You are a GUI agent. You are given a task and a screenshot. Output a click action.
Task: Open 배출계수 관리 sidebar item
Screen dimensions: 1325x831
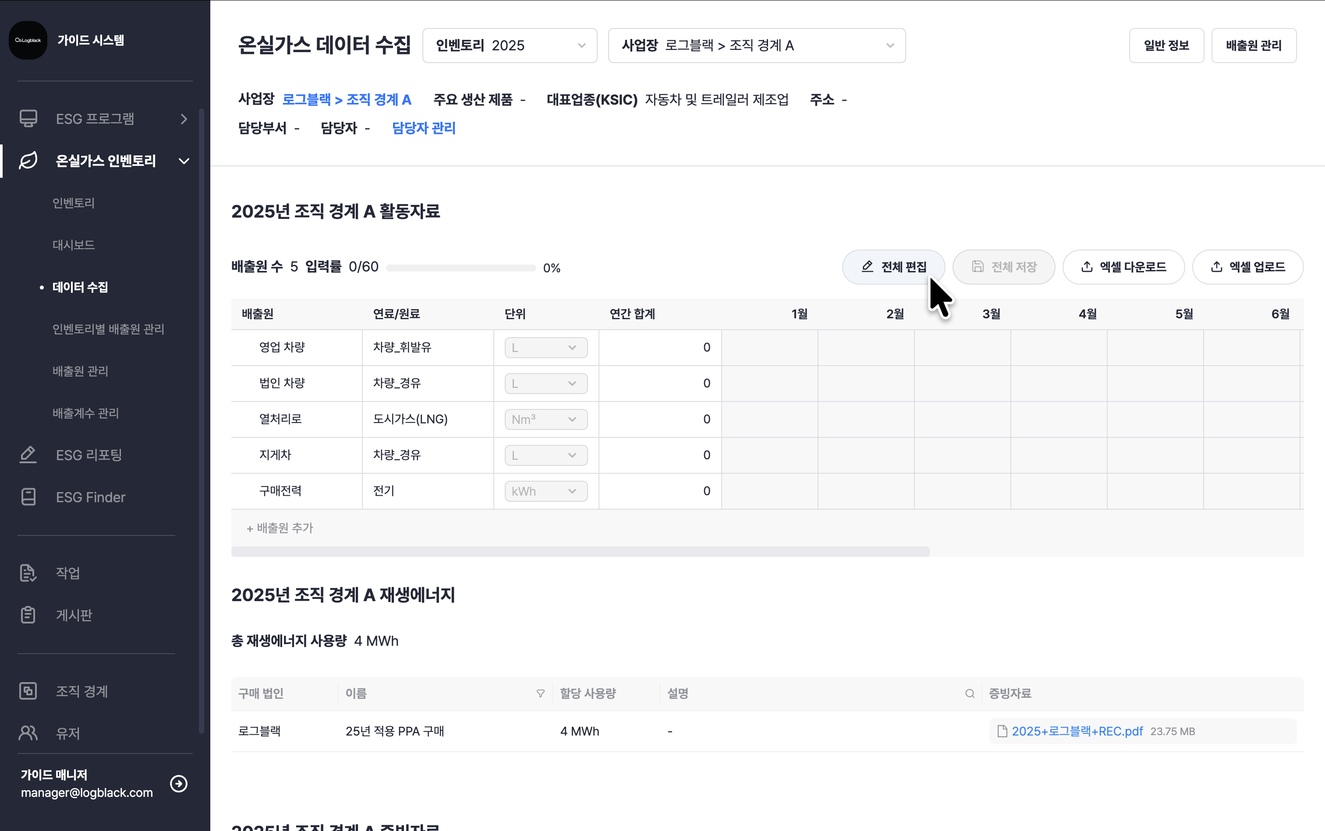click(86, 413)
